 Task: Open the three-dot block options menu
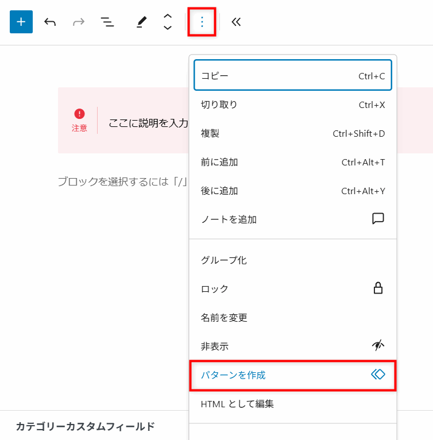tap(202, 22)
